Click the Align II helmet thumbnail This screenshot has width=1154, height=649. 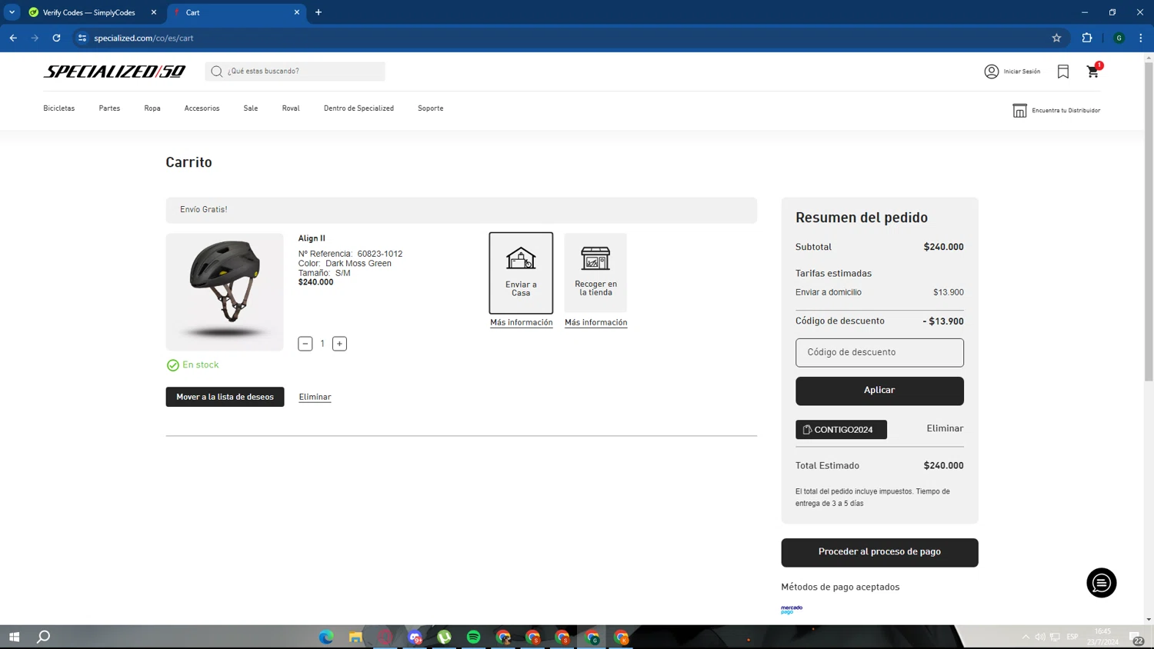pos(225,292)
